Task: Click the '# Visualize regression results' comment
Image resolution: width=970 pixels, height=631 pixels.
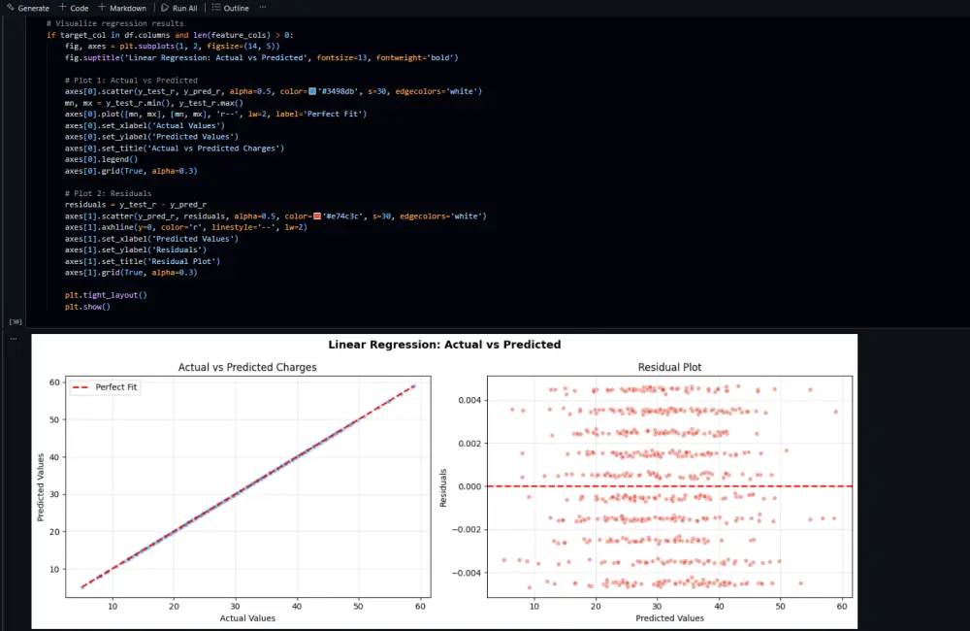Action: [x=115, y=23]
